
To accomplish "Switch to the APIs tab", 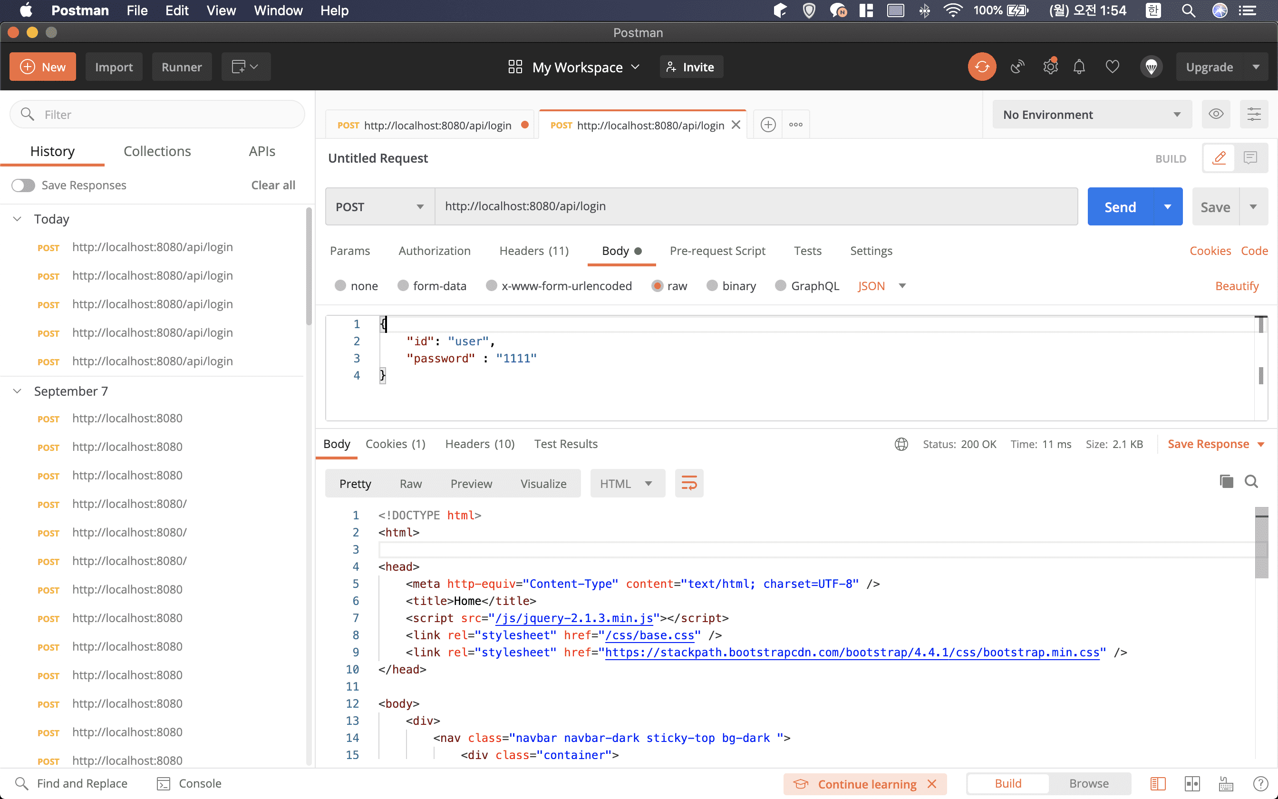I will click(262, 151).
